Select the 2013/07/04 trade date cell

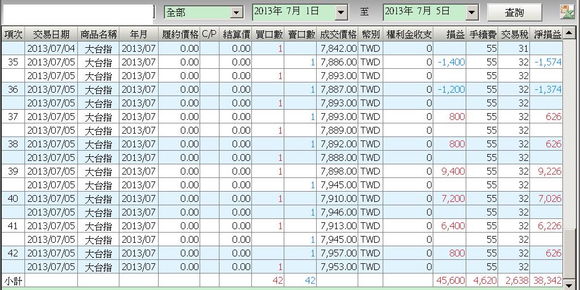pos(51,48)
